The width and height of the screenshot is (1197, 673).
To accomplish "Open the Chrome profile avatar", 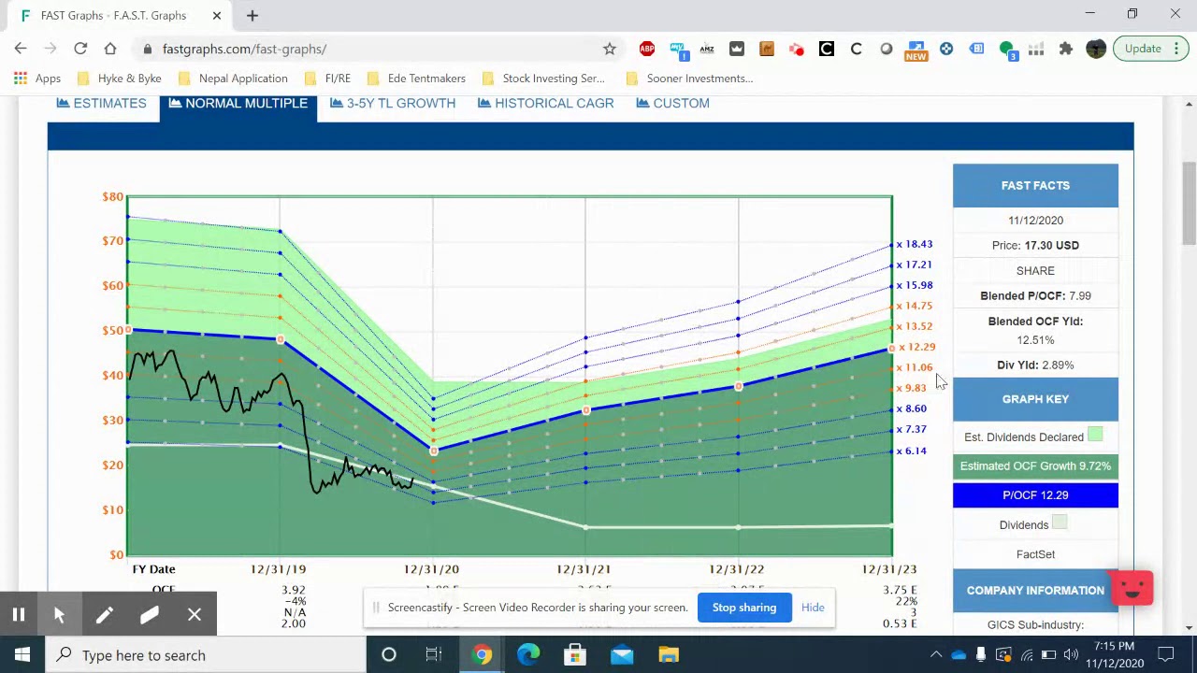I will (x=1096, y=49).
